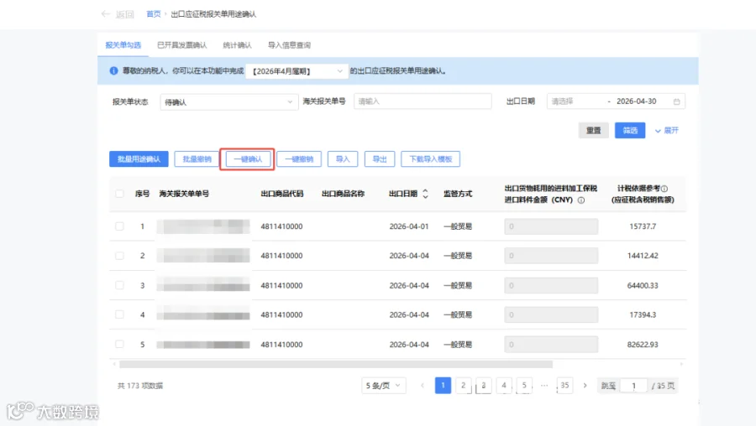
Task: Click the 批量撤销 button
Action: [197, 158]
